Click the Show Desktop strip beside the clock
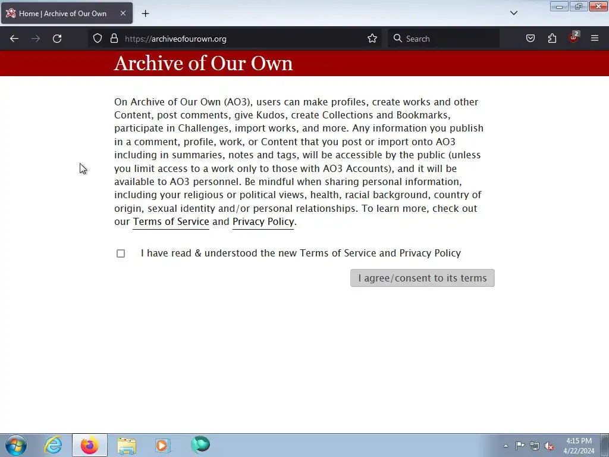The height and width of the screenshot is (457, 609). [605, 445]
